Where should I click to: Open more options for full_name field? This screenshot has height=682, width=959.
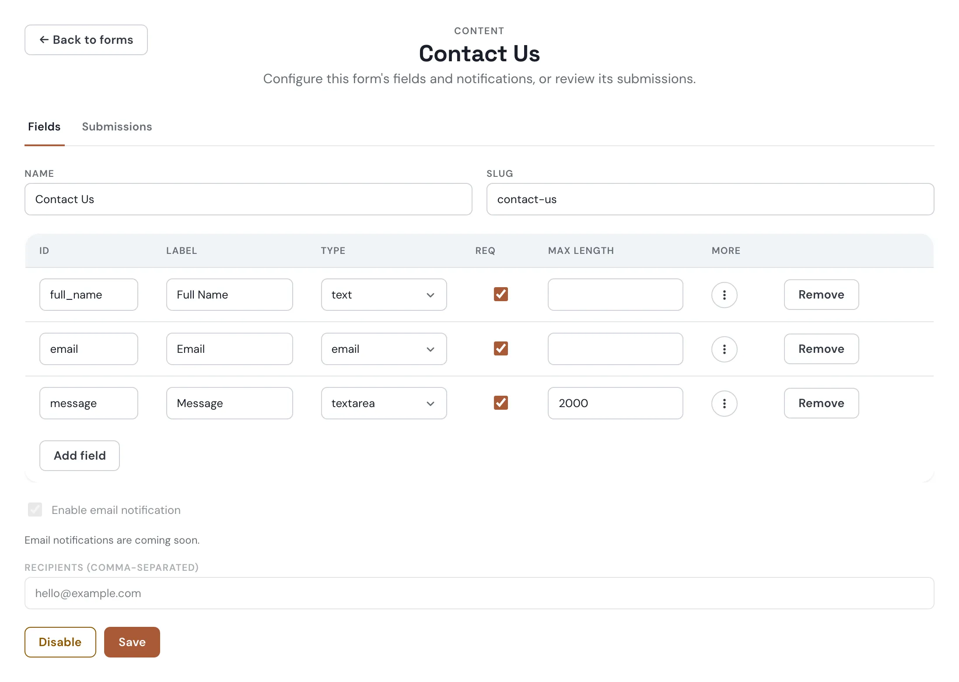point(724,295)
